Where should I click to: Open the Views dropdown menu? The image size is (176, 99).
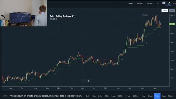[131, 3]
